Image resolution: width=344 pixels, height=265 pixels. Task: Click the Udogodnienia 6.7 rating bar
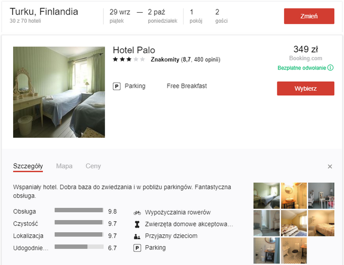coord(79,247)
